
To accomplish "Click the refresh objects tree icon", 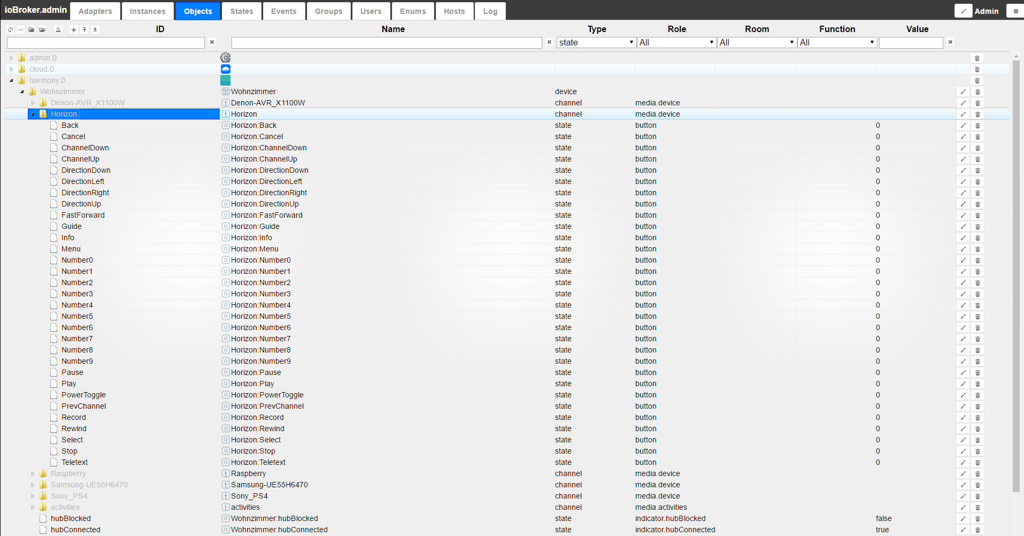I will [x=10, y=29].
